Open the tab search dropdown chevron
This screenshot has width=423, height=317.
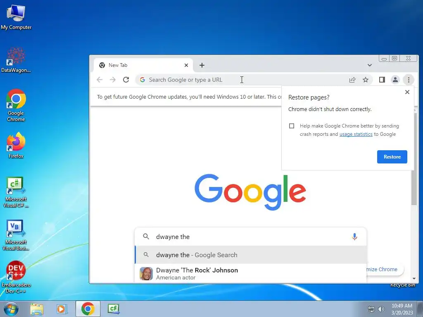(370, 65)
